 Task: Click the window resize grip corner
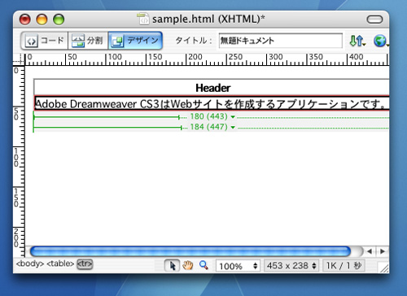coord(383,268)
